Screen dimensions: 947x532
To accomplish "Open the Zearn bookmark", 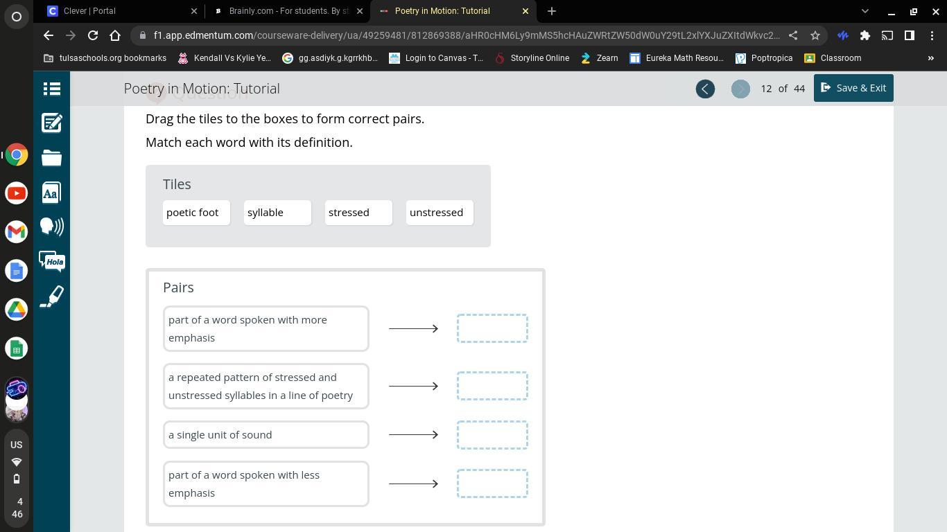I will coord(600,58).
